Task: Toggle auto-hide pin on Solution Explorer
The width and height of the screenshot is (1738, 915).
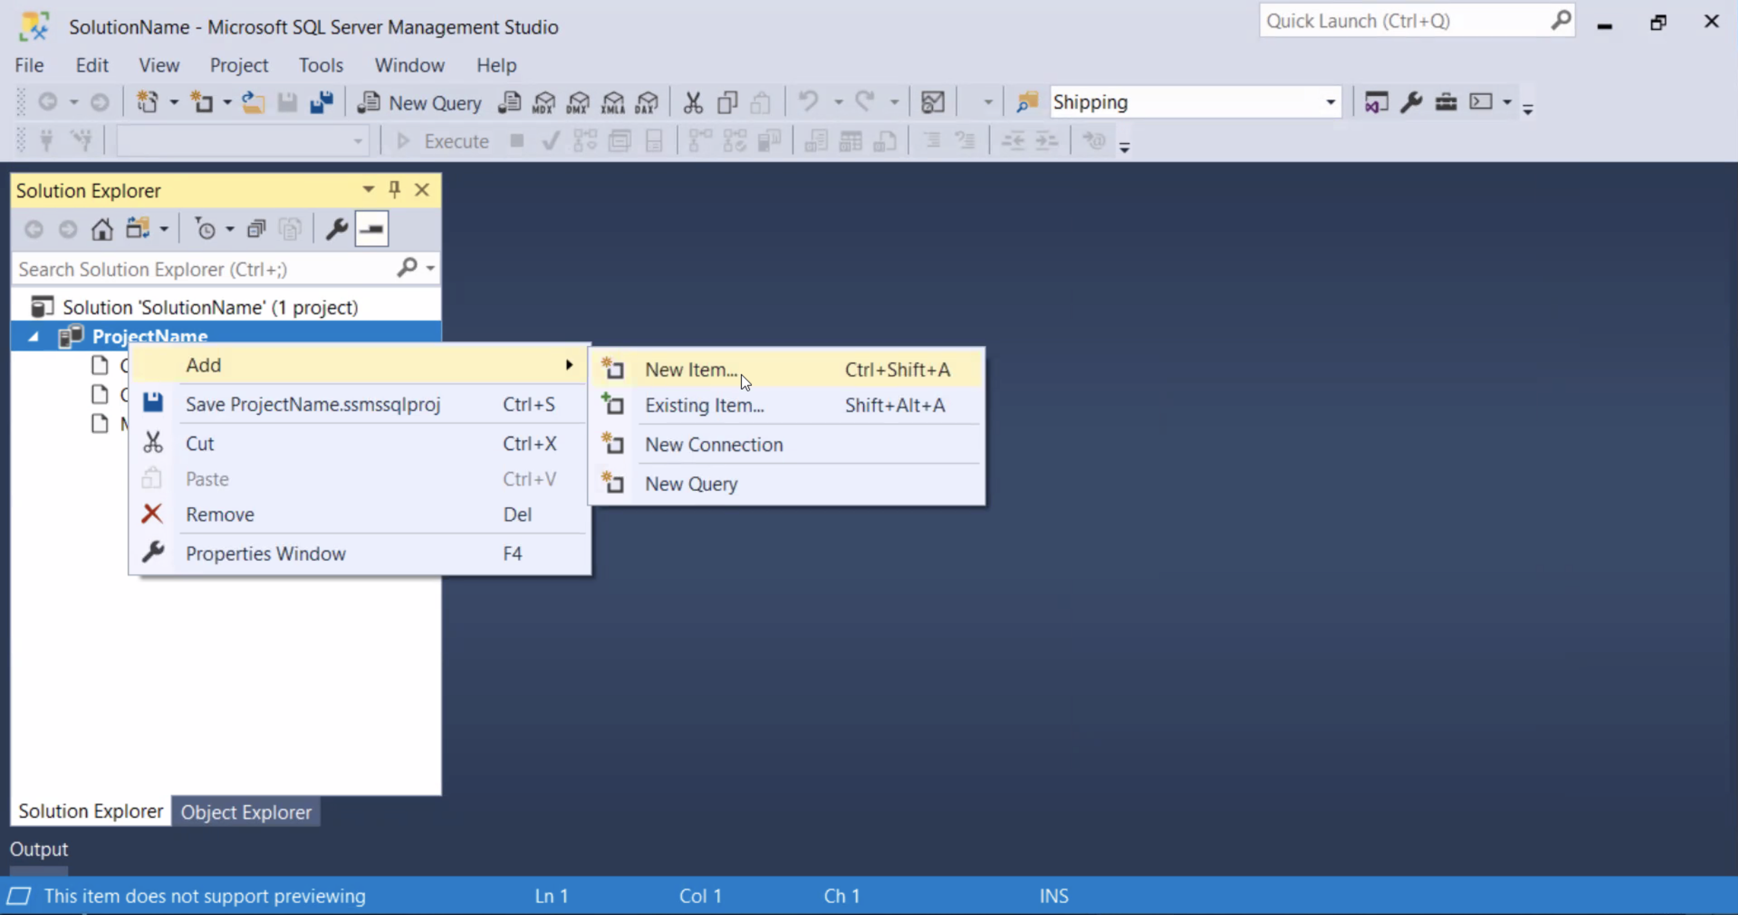Action: point(395,189)
